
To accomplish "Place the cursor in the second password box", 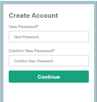I will pyautogui.click(x=49, y=61).
